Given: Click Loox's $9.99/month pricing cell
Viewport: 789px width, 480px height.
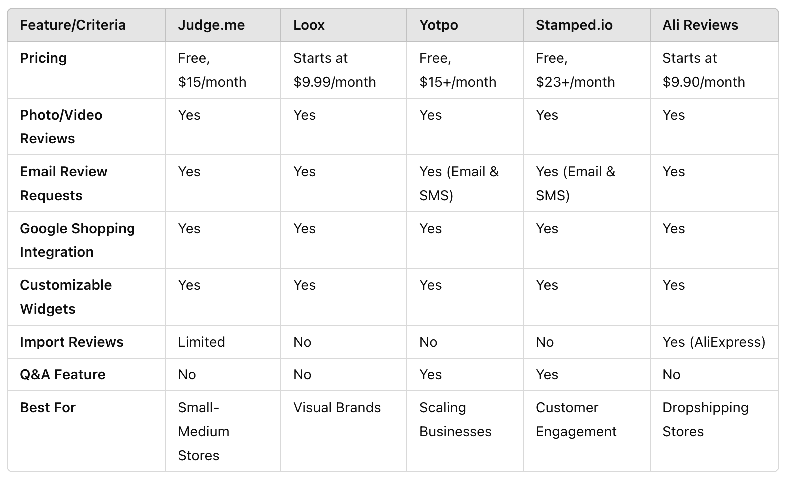Looking at the screenshot, I should [x=334, y=70].
